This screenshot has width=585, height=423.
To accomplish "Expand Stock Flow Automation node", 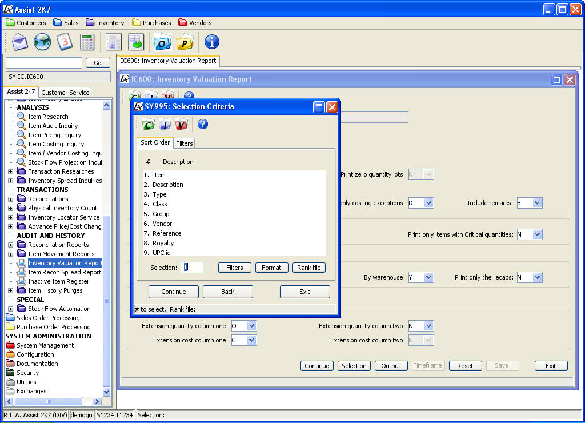I will pyautogui.click(x=11, y=309).
